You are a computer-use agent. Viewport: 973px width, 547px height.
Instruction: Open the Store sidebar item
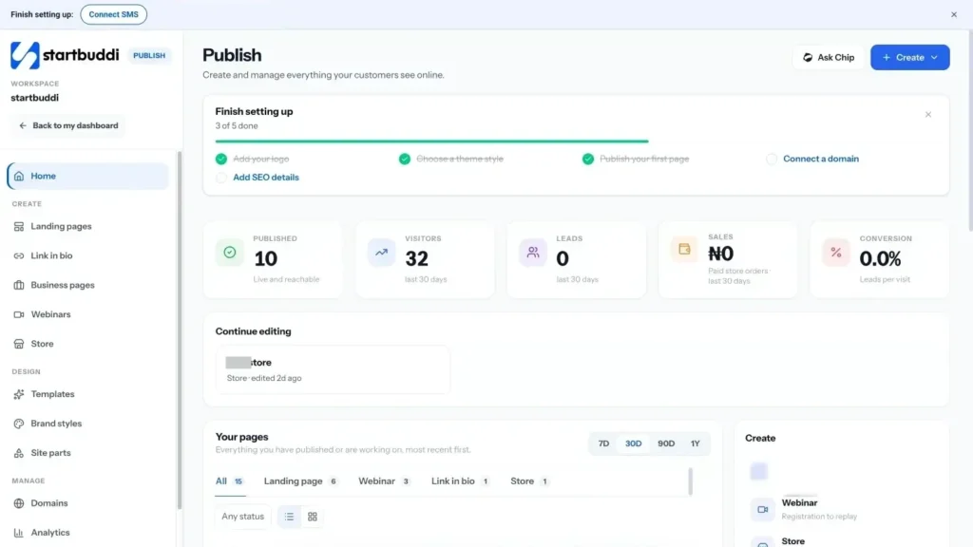(42, 344)
